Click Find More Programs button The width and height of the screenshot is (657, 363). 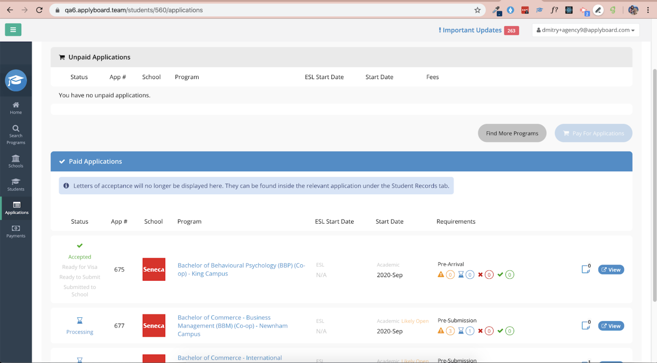pos(512,133)
